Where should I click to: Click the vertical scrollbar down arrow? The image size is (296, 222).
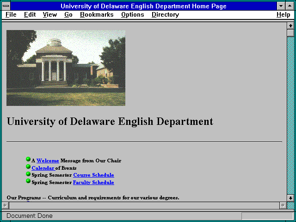pos(290,198)
